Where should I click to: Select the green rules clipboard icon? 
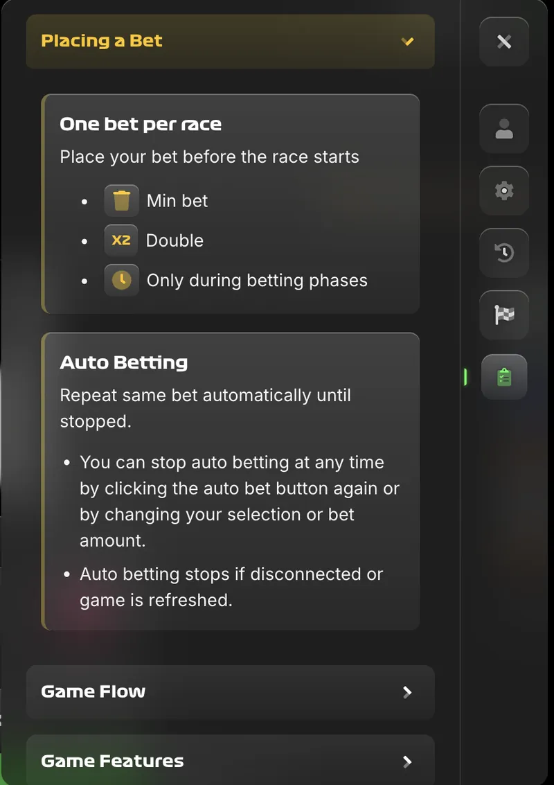point(504,377)
